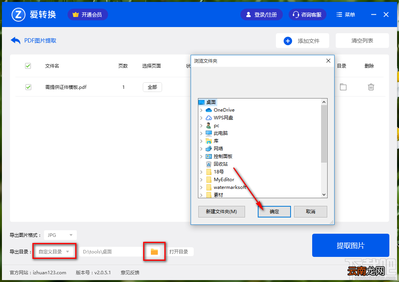
Task: Open the 意见反馈 link
Action: [130, 273]
